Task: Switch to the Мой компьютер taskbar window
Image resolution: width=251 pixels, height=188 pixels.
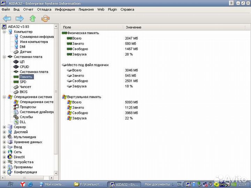Action: [x=52, y=184]
